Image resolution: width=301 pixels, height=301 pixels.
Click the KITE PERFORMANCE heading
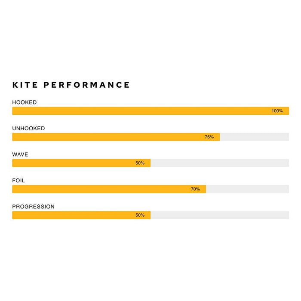click(71, 85)
